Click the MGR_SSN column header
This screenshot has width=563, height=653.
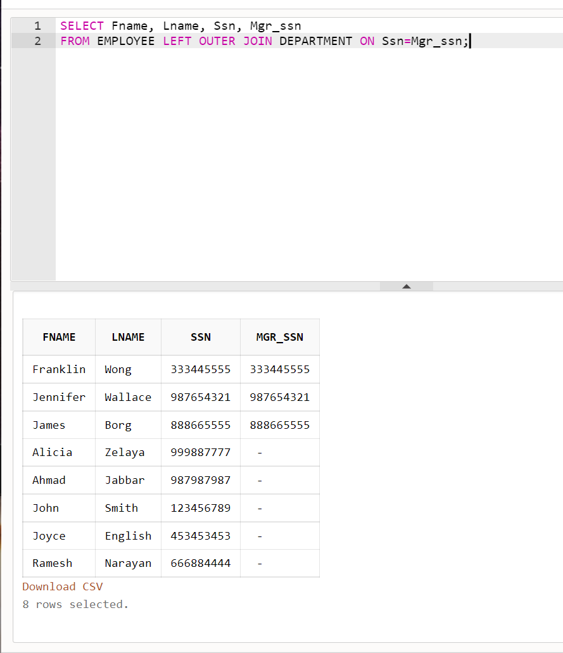(280, 338)
